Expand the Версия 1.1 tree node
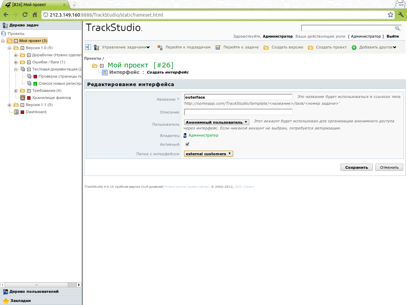The height and width of the screenshot is (305, 407). 9,105
